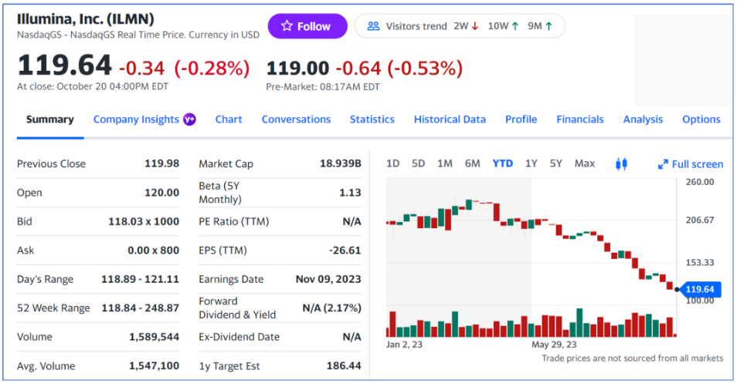Go to the Statistics tab

pos(372,119)
